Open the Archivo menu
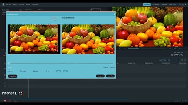This screenshot has height=105, width=188. [x=9, y=5]
